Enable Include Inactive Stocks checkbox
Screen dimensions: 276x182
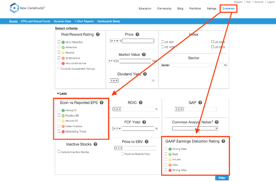pos(59,152)
